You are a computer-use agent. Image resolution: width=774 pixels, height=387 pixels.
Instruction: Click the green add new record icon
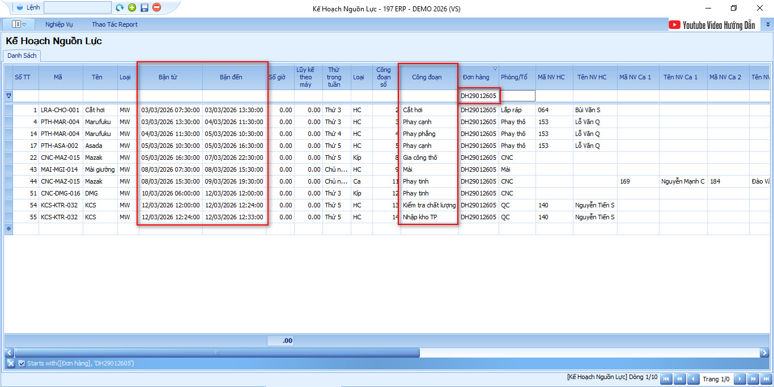[x=132, y=7]
